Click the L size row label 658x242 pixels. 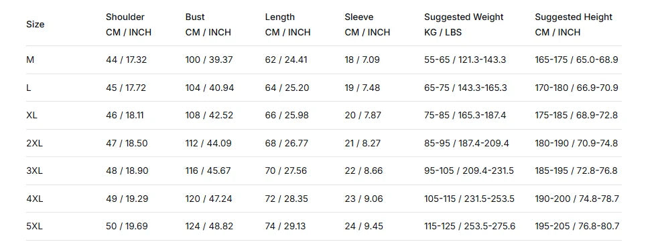point(29,88)
